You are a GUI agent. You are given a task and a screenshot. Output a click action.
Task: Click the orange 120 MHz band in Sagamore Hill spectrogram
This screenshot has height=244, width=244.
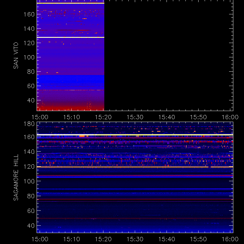click(x=135, y=167)
